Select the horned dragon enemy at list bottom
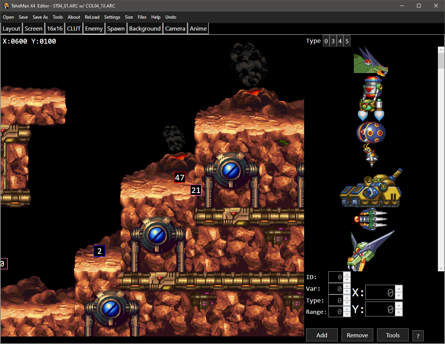Image resolution: width=445 pixels, height=344 pixels. coord(371,251)
